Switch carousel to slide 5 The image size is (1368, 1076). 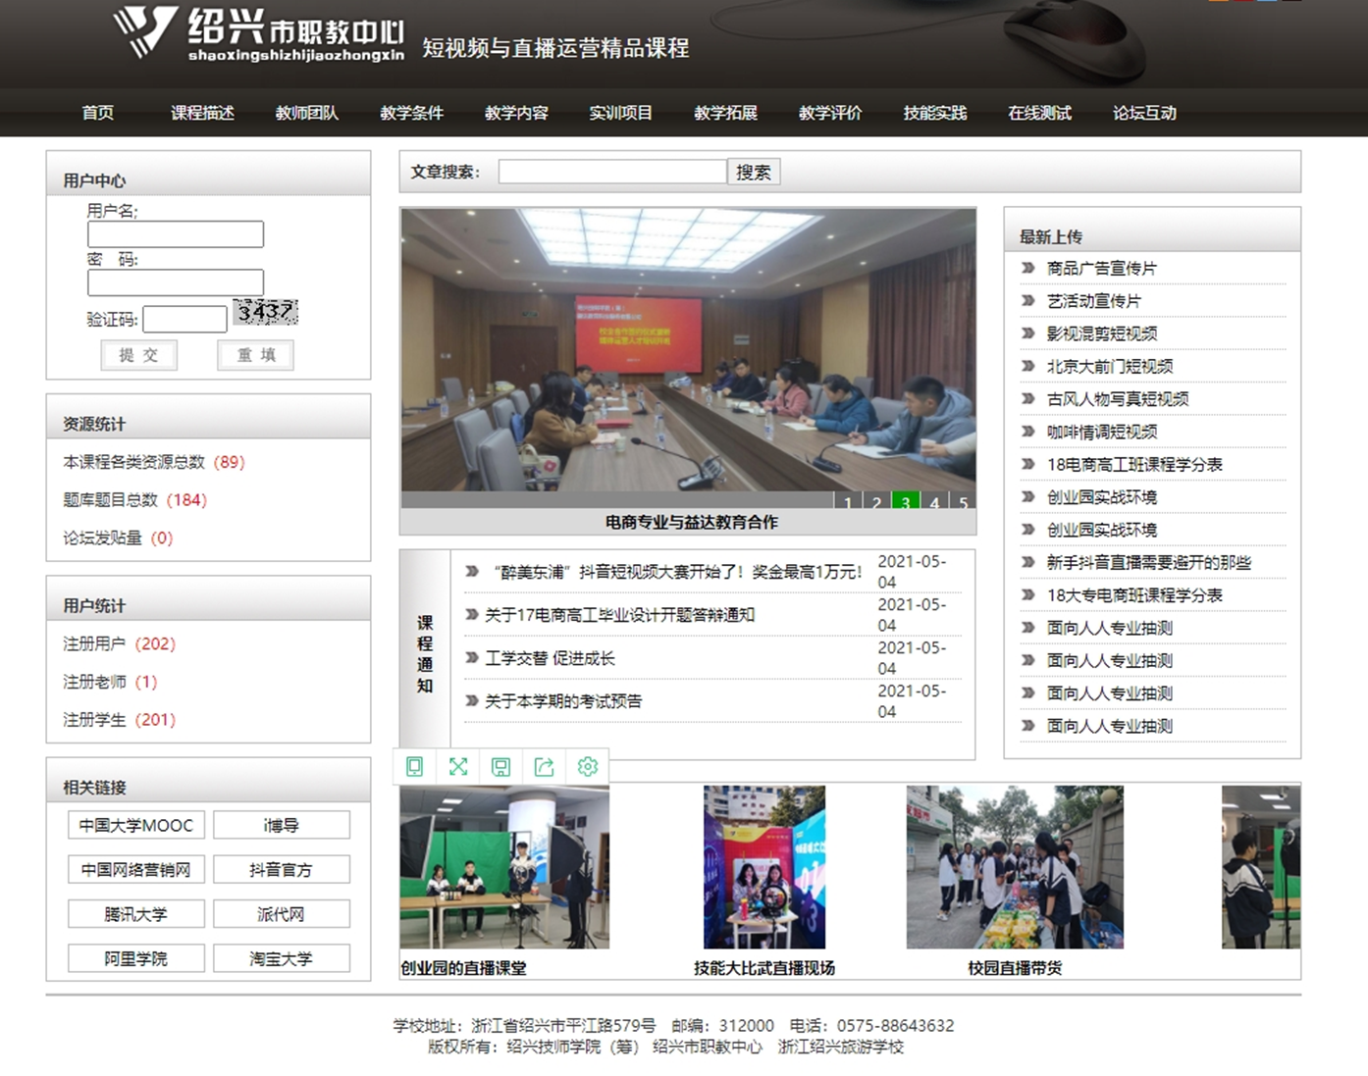[963, 502]
